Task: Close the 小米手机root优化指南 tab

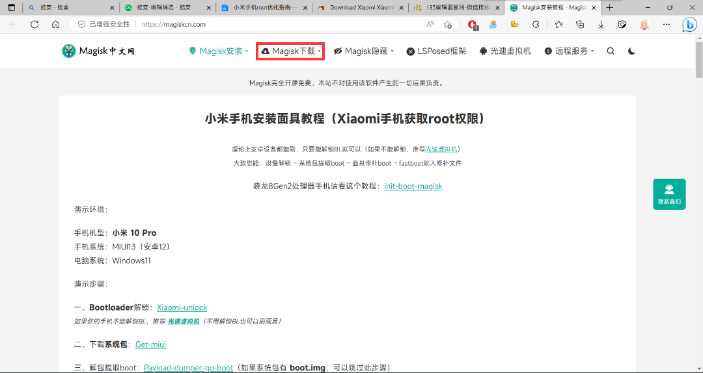Action: pyautogui.click(x=306, y=8)
